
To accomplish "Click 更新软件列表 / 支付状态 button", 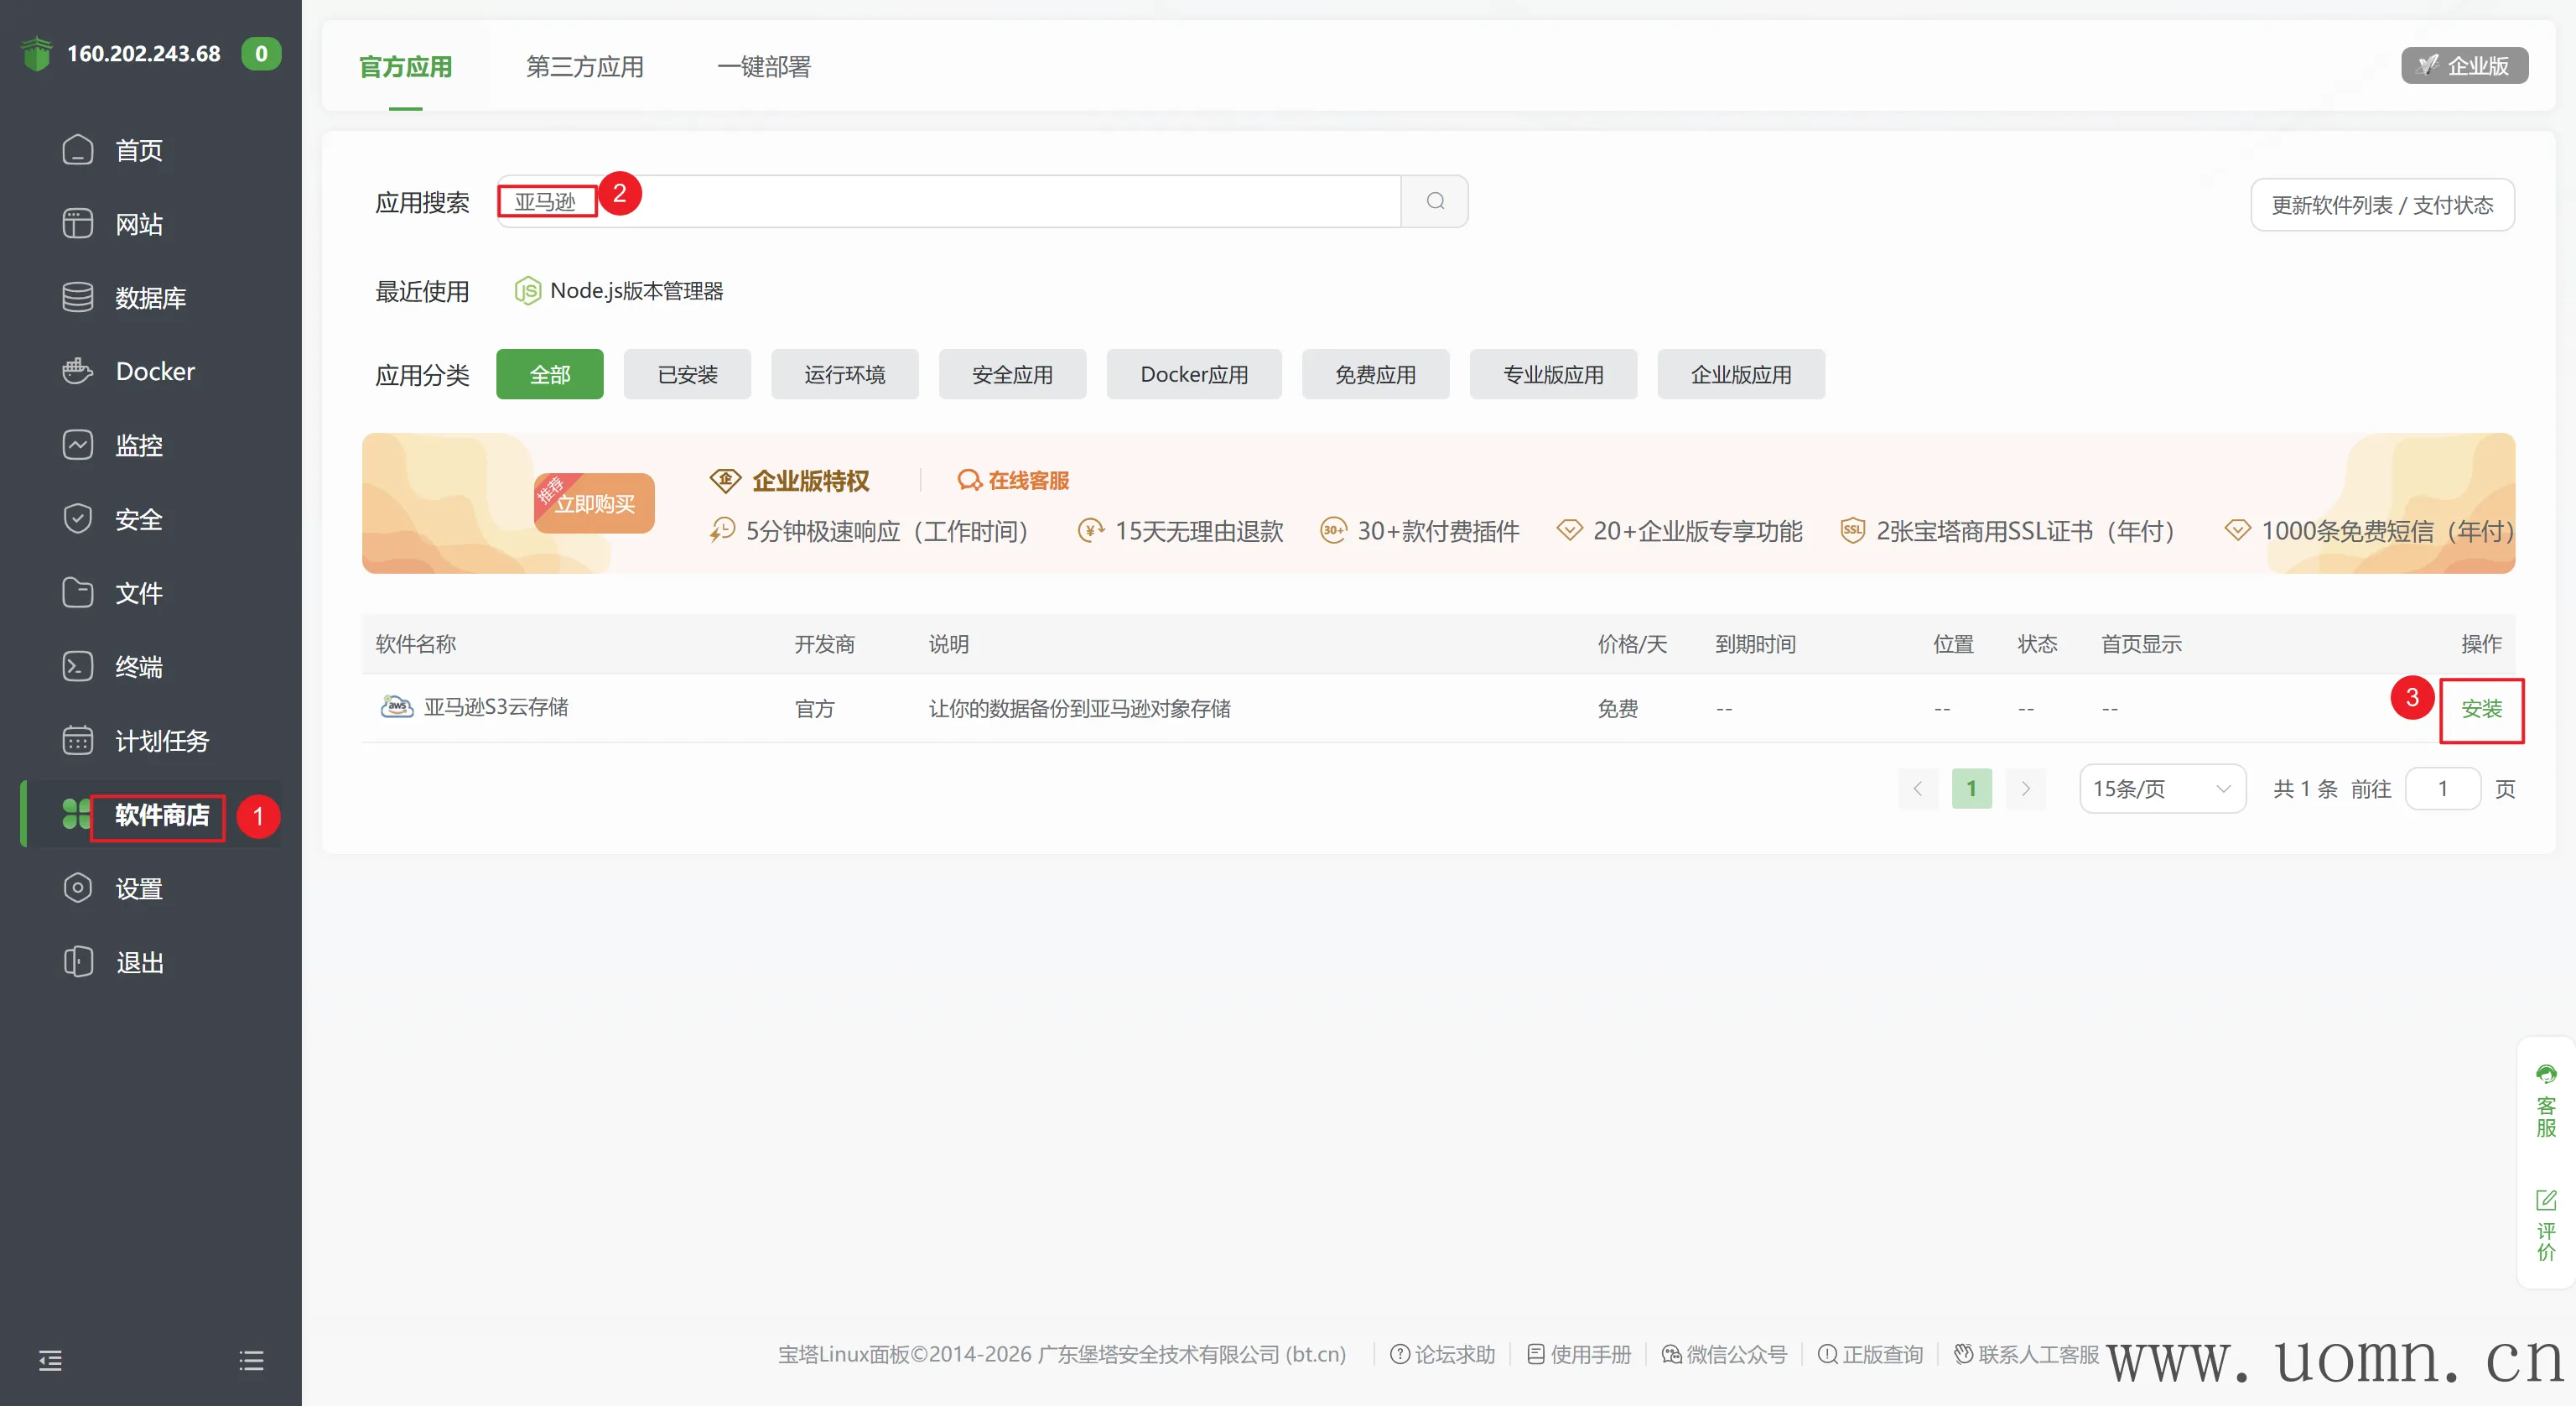I will pyautogui.click(x=2382, y=206).
